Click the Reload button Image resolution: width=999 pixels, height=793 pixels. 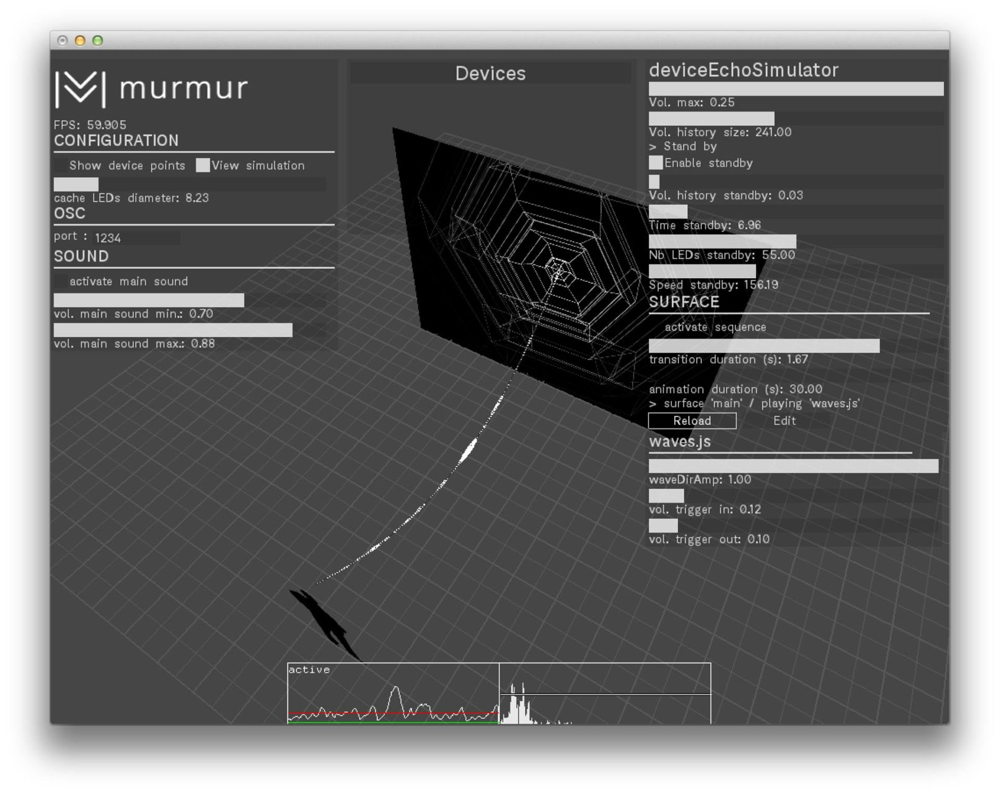coord(692,421)
